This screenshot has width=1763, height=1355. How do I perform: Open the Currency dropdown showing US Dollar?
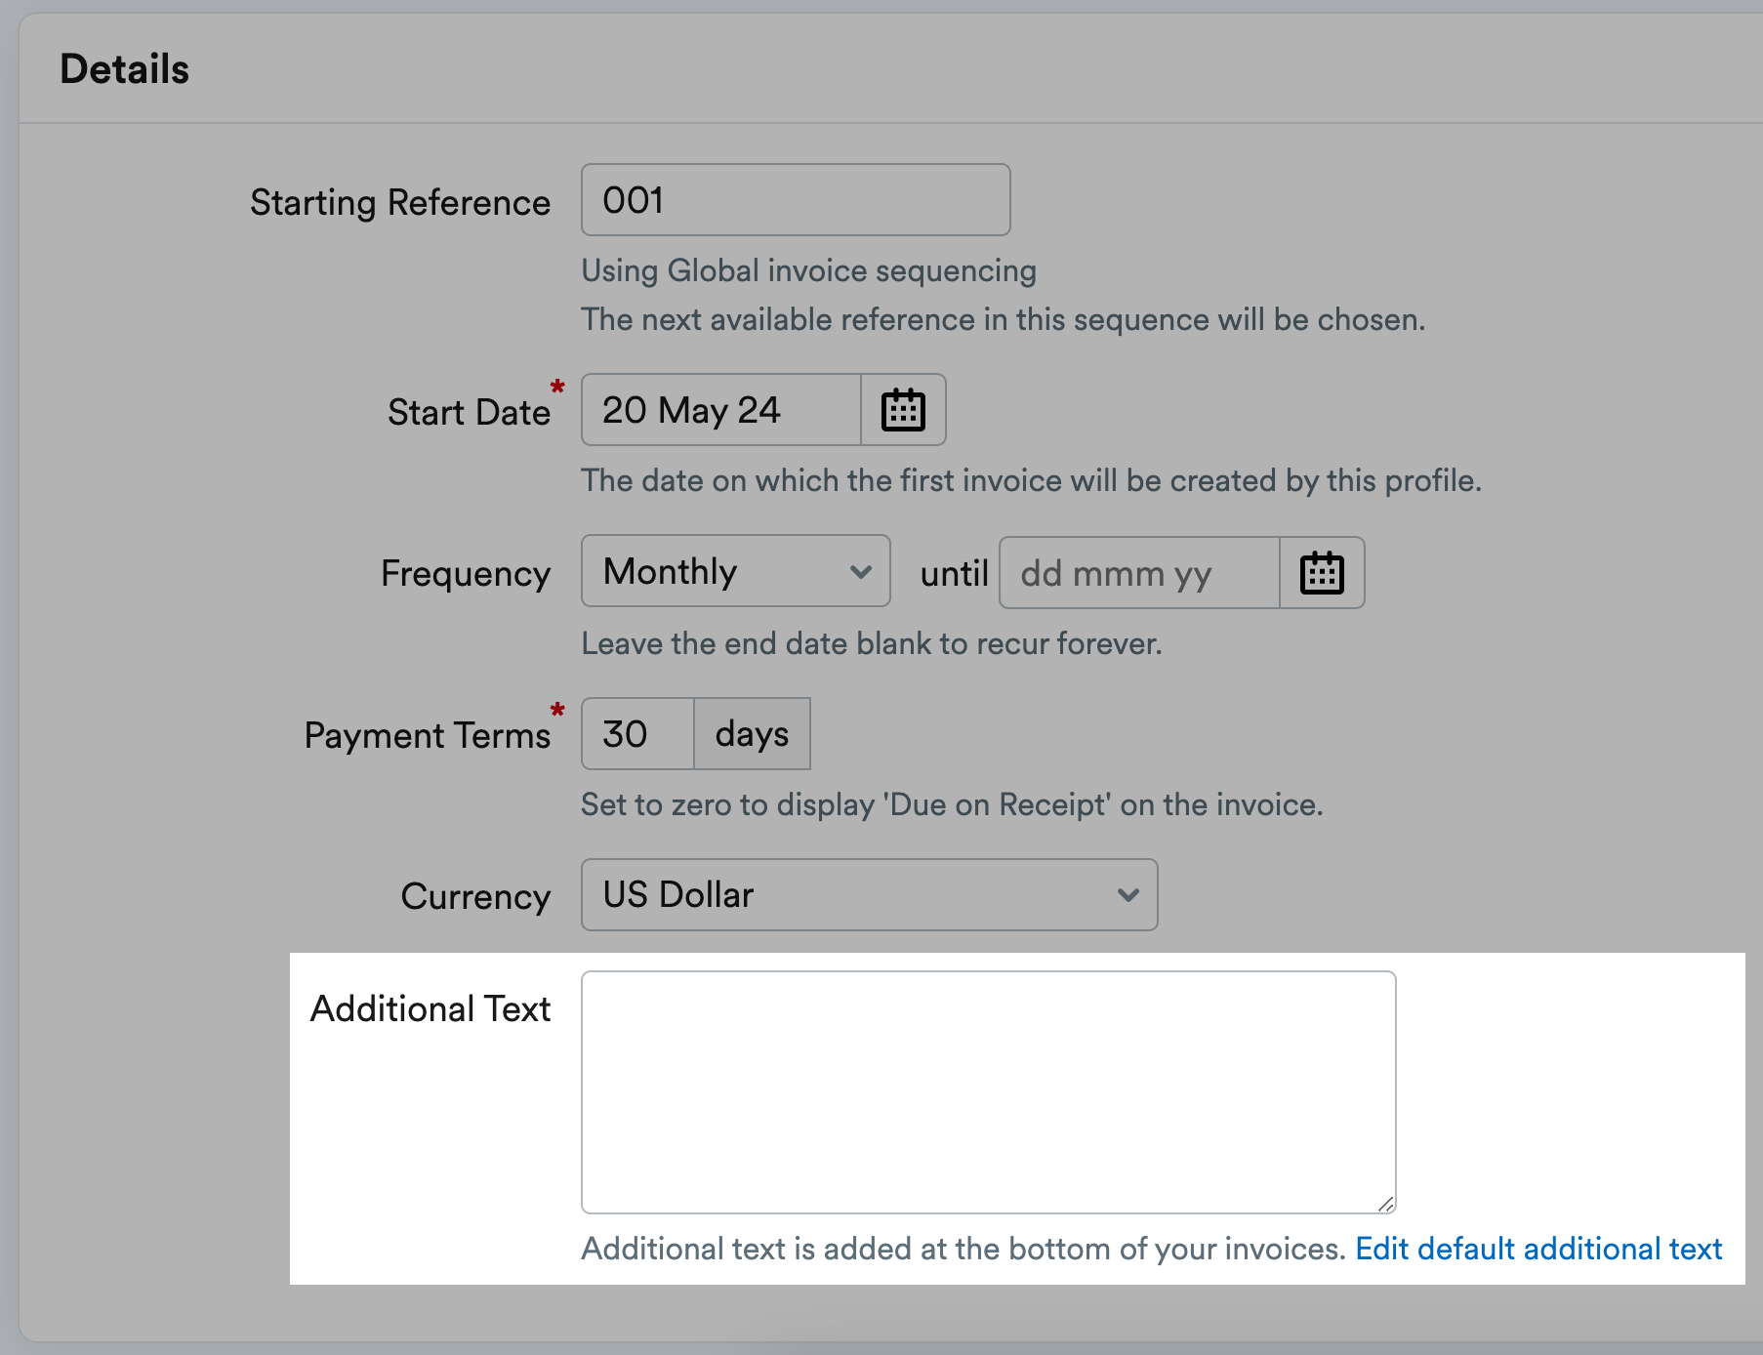pos(870,895)
